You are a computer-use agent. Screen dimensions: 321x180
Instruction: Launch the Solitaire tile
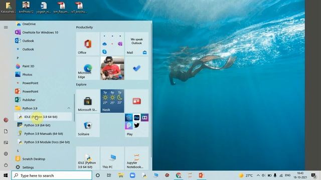(x=88, y=125)
